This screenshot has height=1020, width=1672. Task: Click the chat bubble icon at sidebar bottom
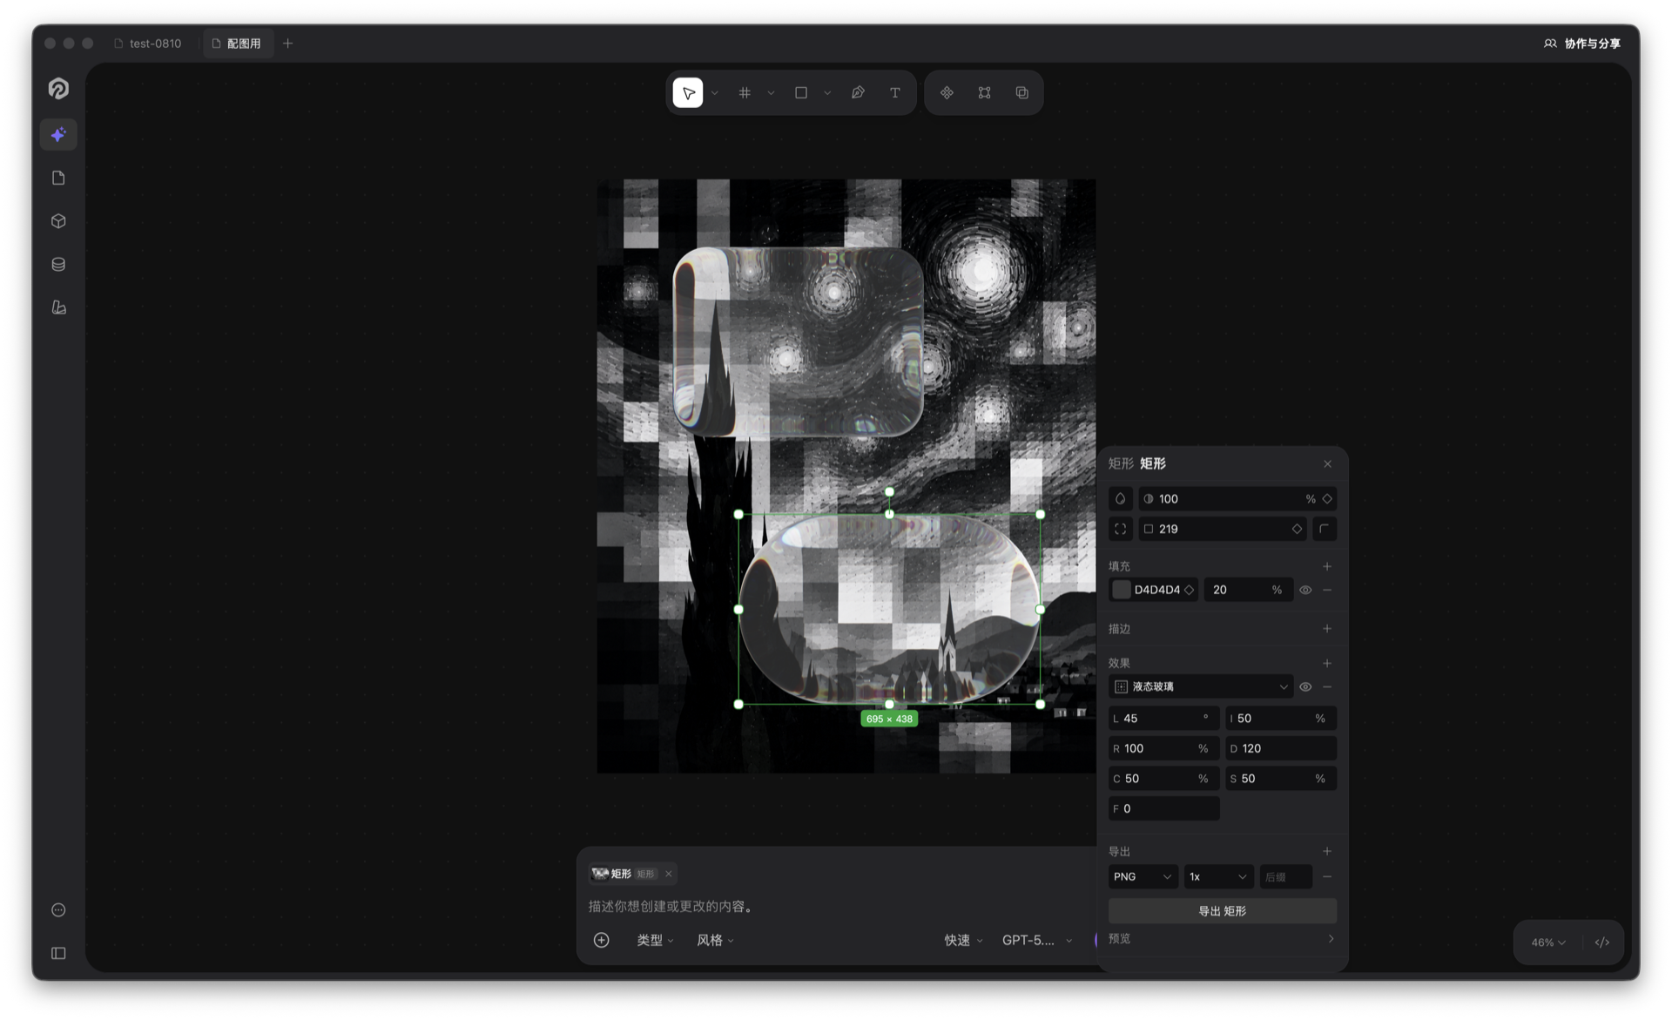pyautogui.click(x=58, y=910)
